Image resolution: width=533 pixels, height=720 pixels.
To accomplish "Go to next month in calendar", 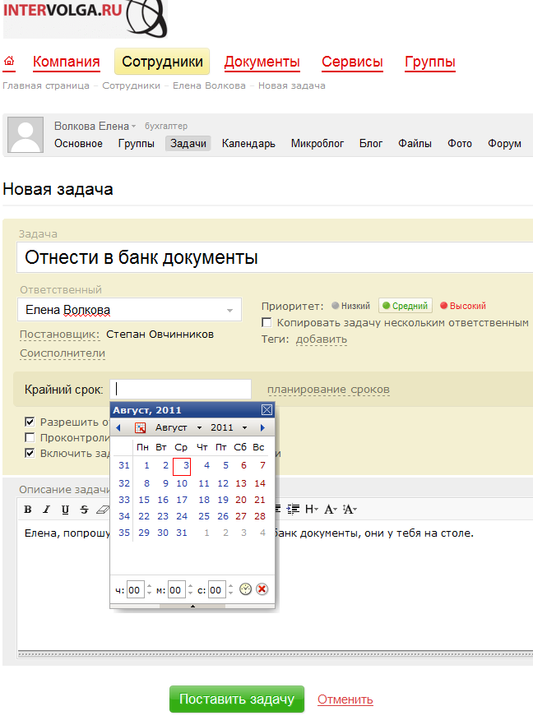I will coord(262,427).
